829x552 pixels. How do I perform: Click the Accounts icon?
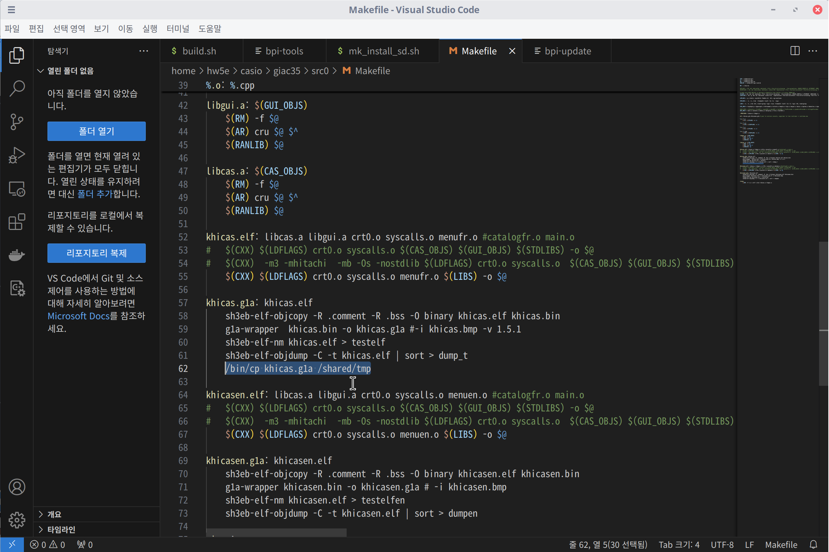coord(17,487)
